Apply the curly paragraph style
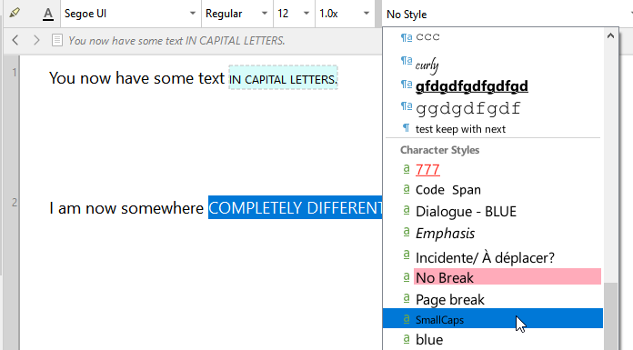Screen dimensions: 633x350 click(x=493, y=64)
